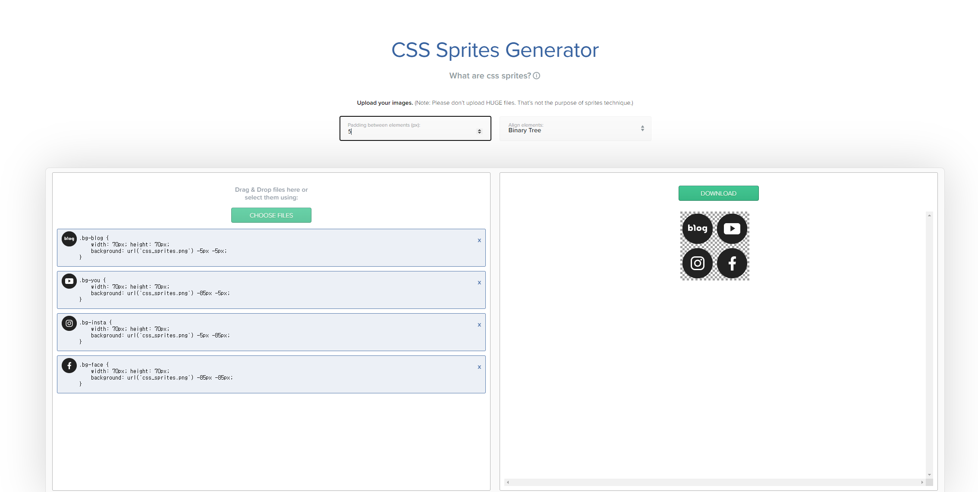Click the preview horizontal scrollbar track
978x492 pixels.
714,482
